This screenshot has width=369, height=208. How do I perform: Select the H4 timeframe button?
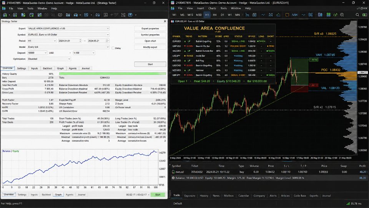(214, 15)
